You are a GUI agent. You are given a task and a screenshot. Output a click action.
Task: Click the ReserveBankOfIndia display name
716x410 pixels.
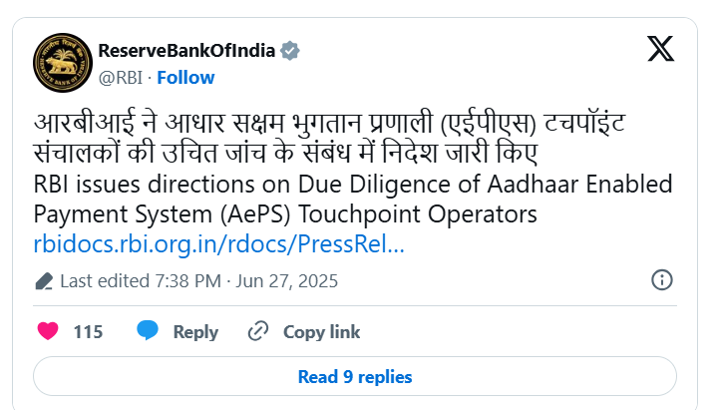click(186, 51)
